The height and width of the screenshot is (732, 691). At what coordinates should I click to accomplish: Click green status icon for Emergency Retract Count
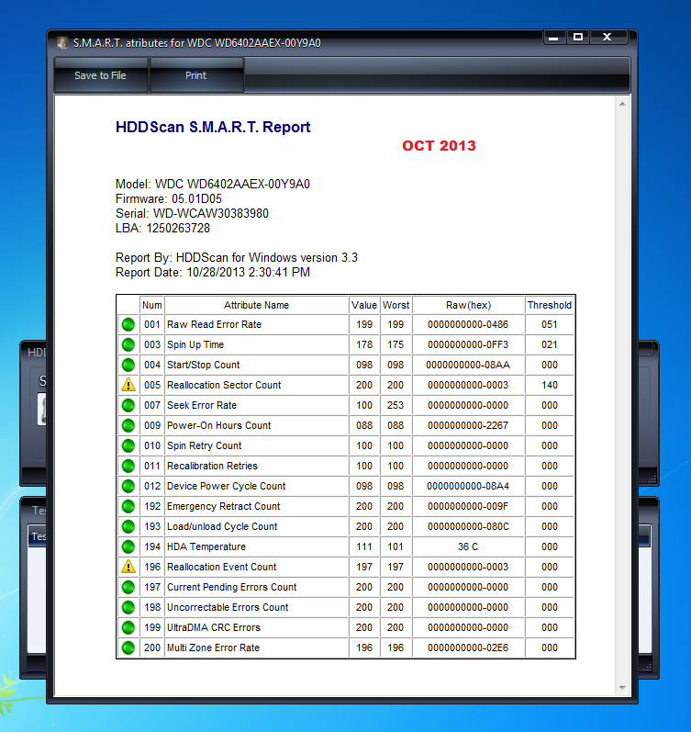tap(128, 506)
